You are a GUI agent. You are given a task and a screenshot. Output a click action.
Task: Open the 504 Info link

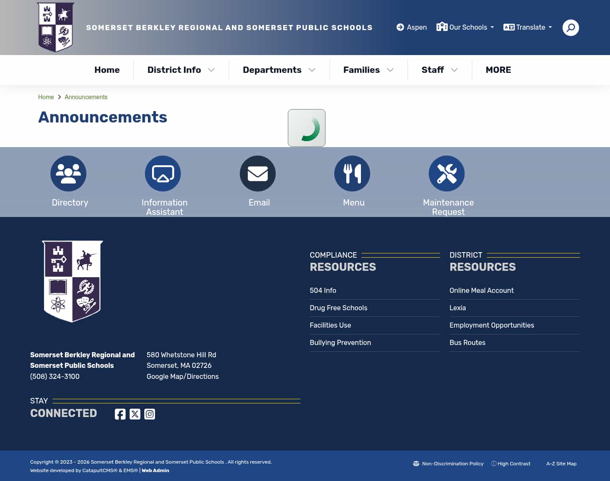tap(323, 290)
